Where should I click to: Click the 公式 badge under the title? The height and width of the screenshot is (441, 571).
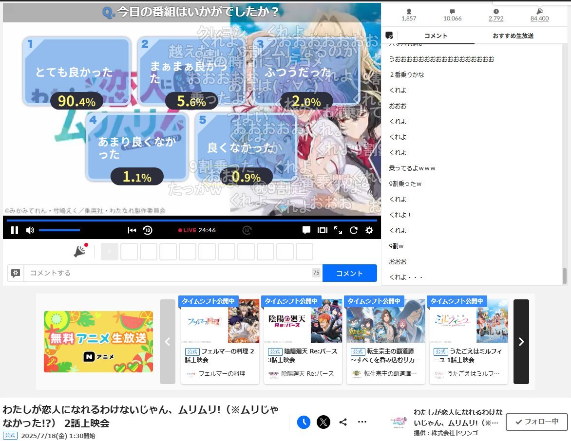pyautogui.click(x=10, y=436)
